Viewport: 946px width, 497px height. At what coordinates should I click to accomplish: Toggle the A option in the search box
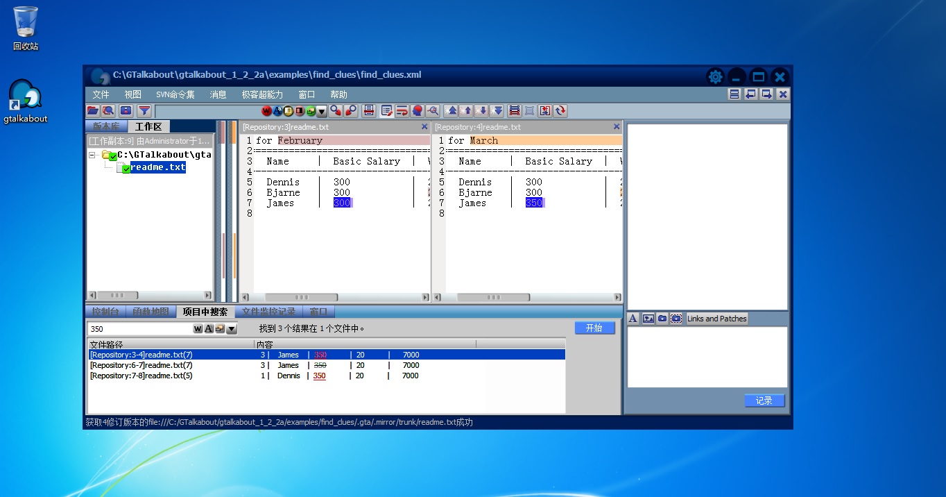(x=209, y=329)
